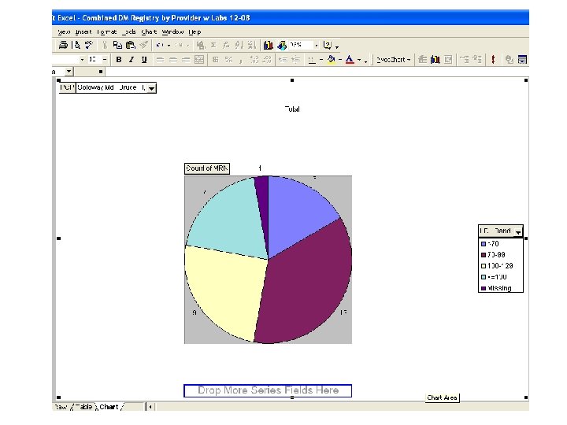Open the Window menu
Screen dimensions: 567x425
point(172,31)
